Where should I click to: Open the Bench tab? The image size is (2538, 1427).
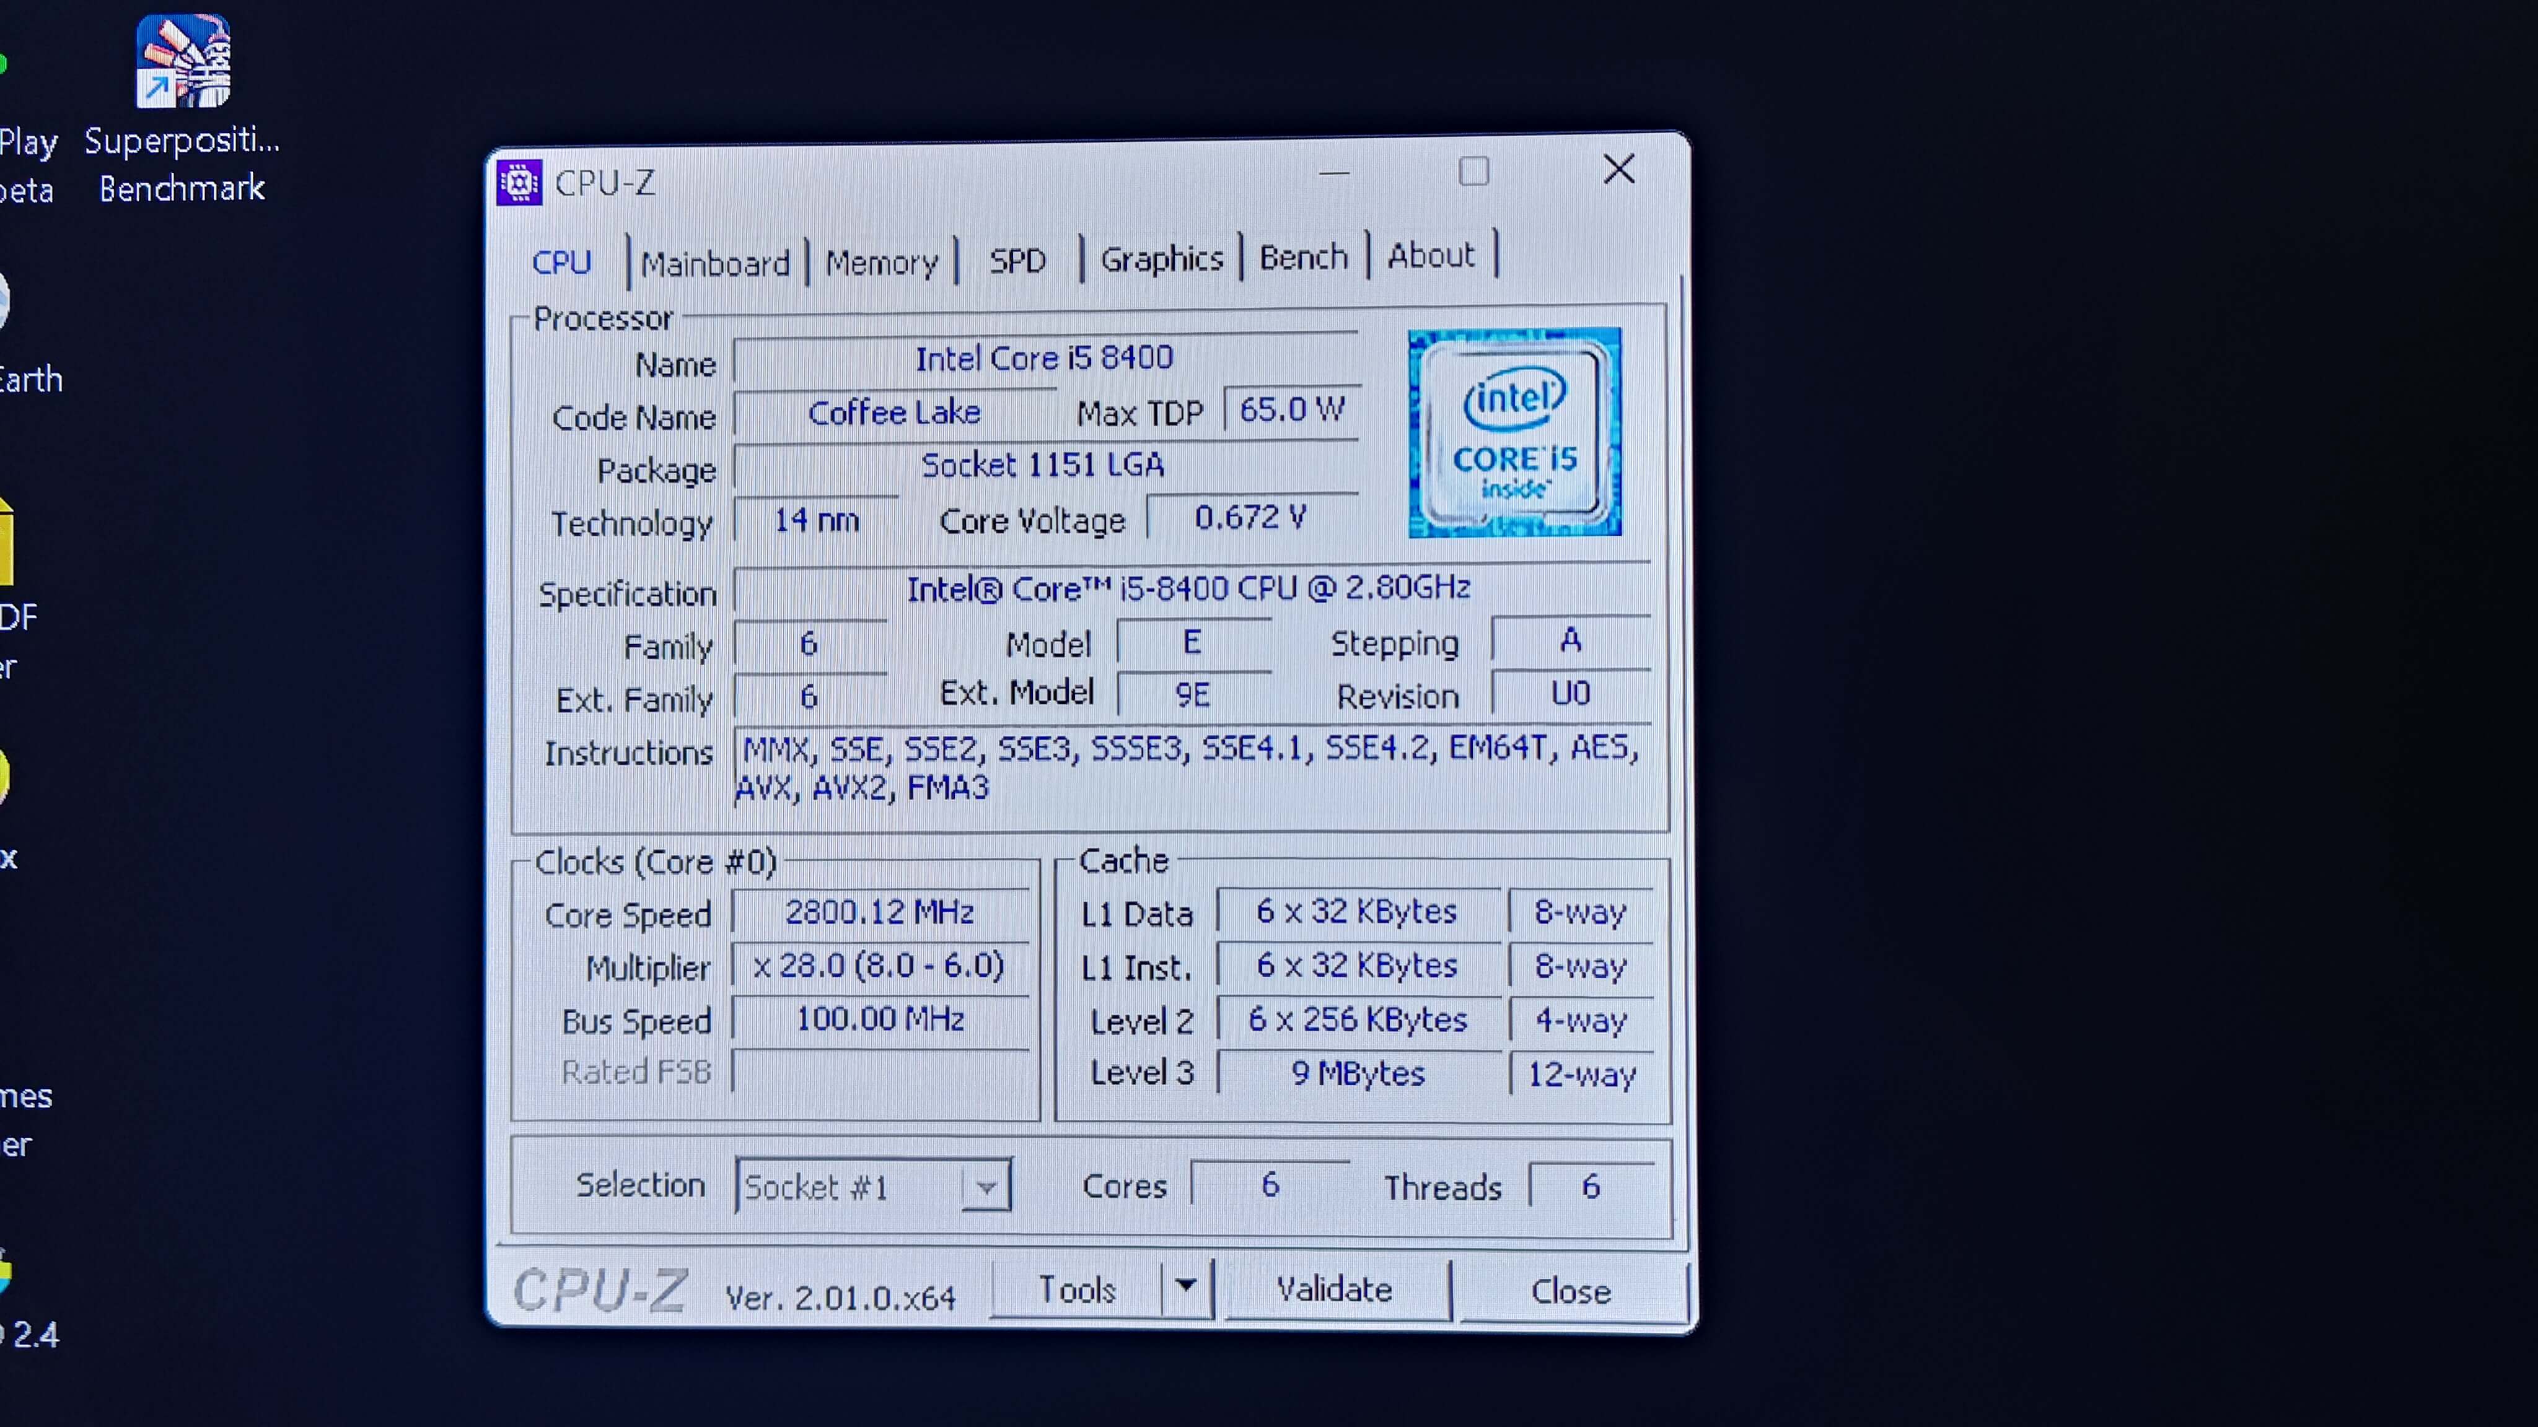pos(1304,257)
